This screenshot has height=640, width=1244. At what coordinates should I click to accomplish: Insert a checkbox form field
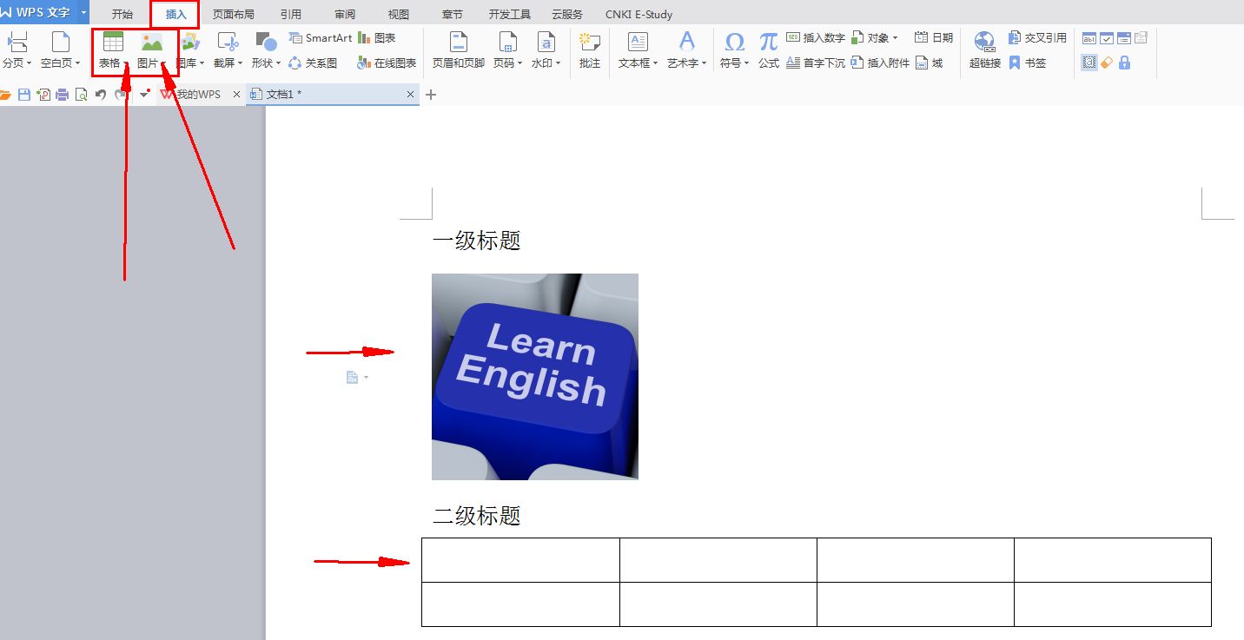(1107, 38)
